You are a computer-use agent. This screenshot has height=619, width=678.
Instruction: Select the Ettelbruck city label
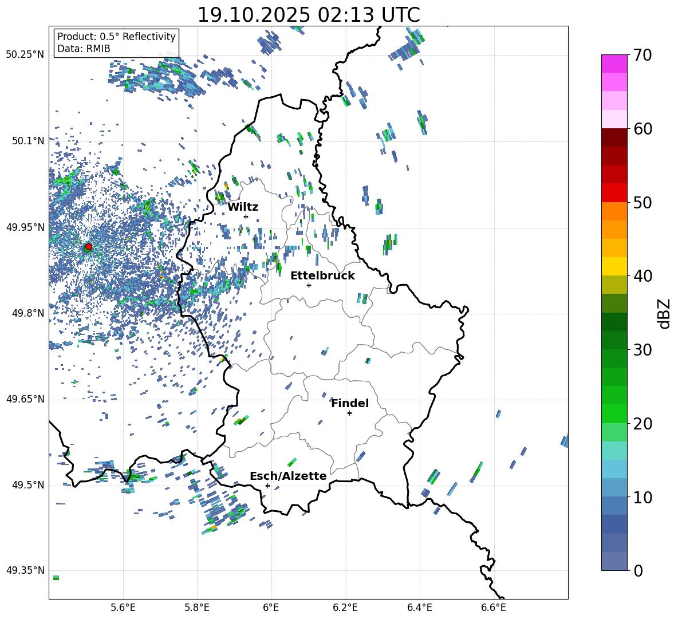click(322, 275)
